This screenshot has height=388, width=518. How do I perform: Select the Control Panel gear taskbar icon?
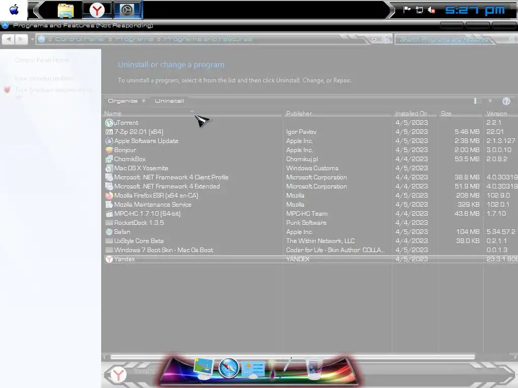click(x=127, y=11)
